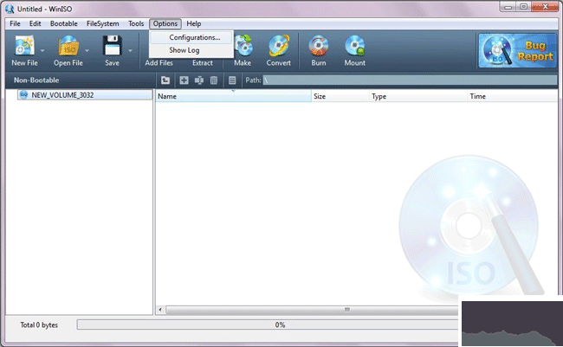Click the horizontal scrollbar in file list
Viewport: 563px width, 347px height.
point(346,309)
